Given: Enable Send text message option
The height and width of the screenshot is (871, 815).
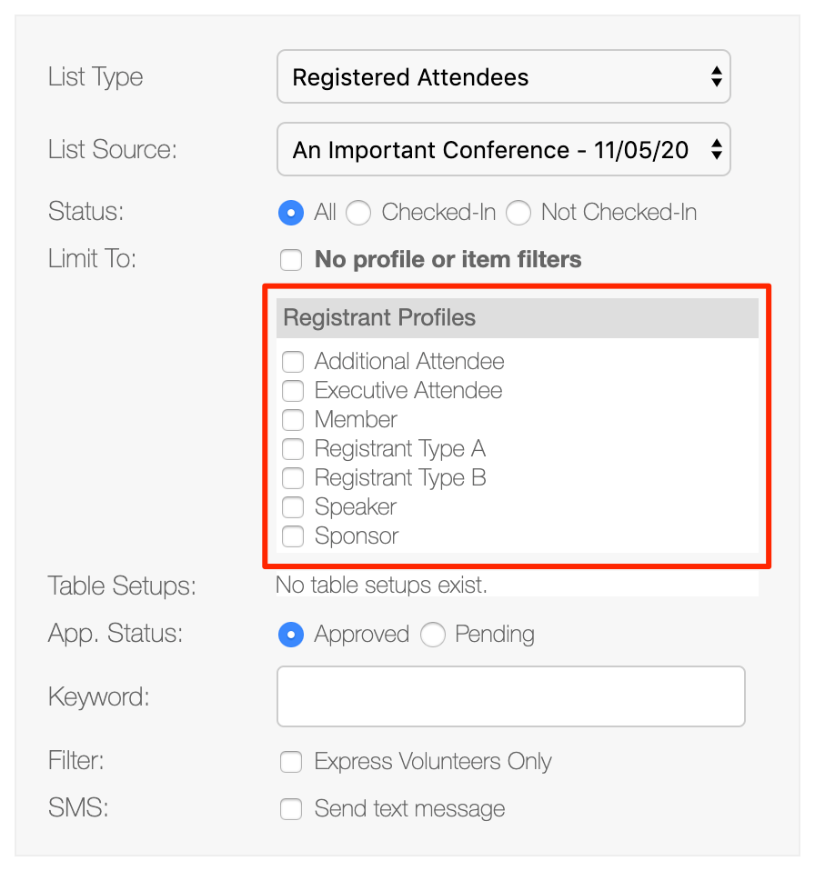Looking at the screenshot, I should [x=291, y=809].
